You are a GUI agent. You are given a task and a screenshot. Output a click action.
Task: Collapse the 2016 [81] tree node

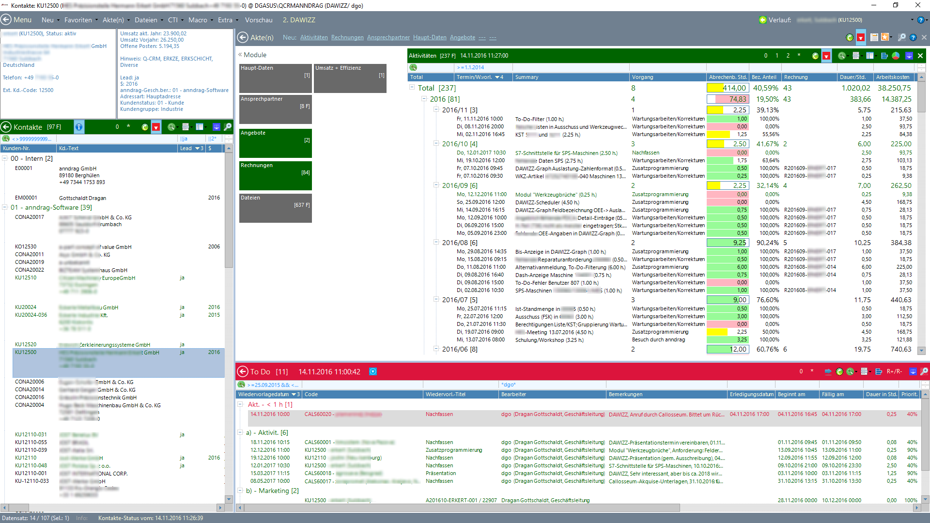424,99
